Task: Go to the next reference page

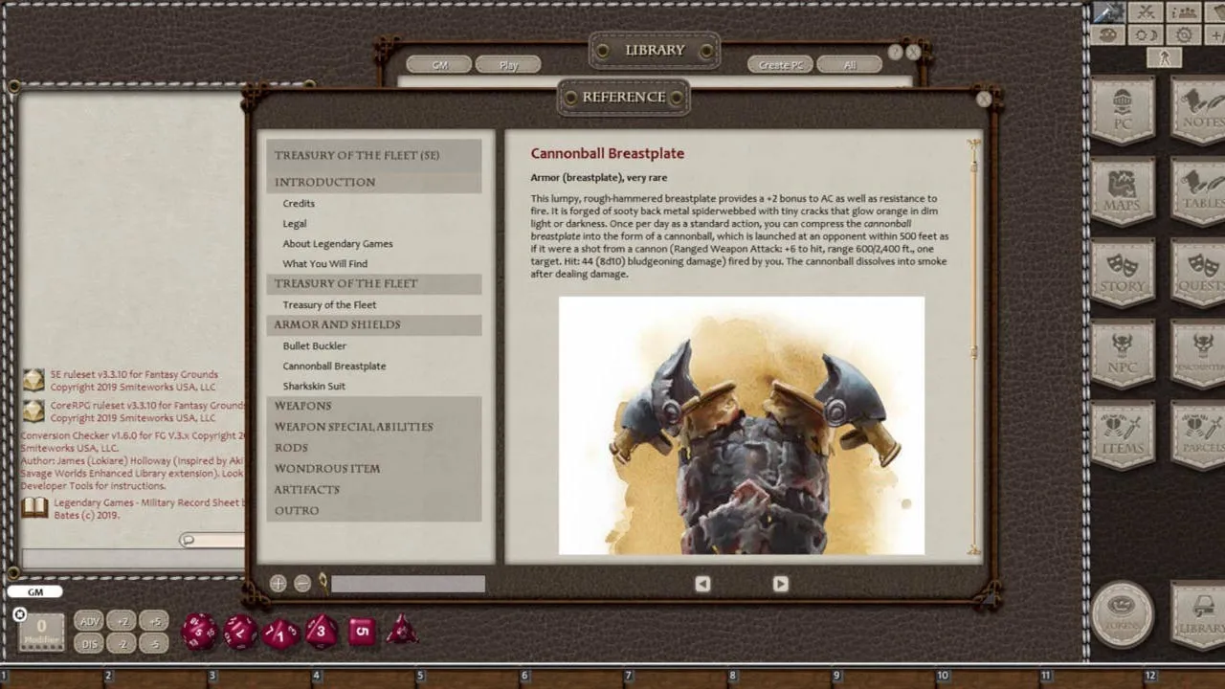Action: (x=780, y=584)
